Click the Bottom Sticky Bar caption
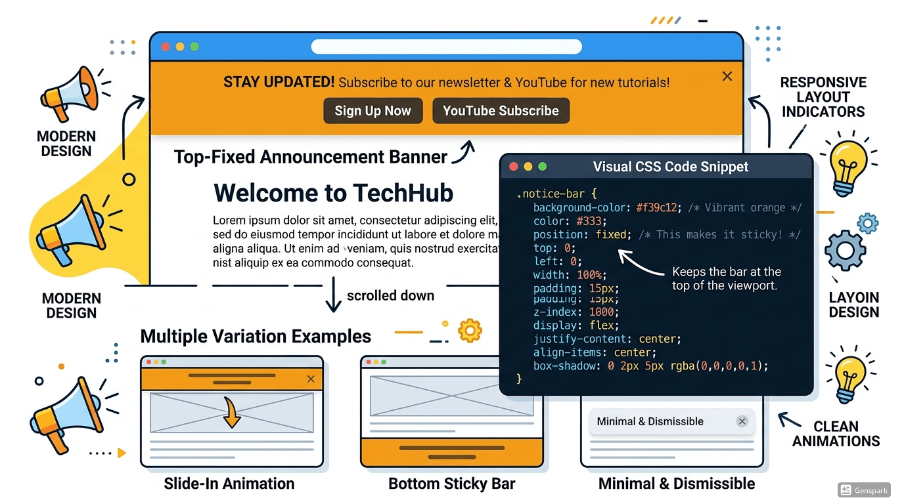Screen dimensions: 904x504 [x=452, y=484]
